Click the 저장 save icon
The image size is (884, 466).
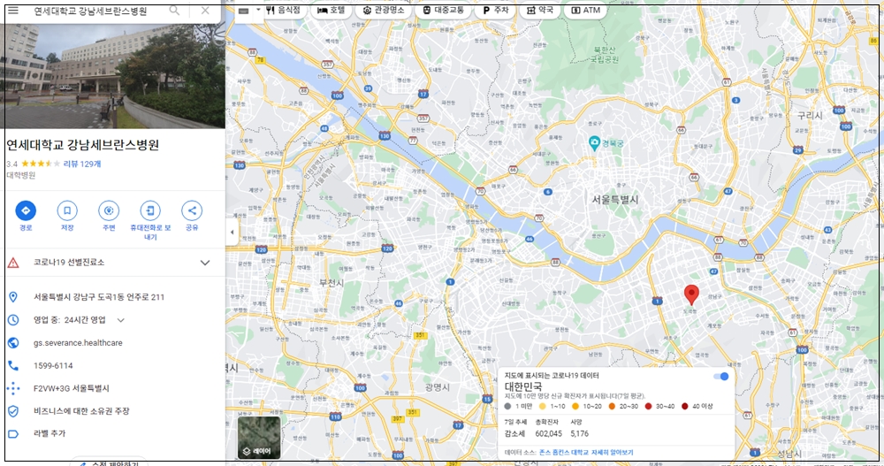[67, 210]
